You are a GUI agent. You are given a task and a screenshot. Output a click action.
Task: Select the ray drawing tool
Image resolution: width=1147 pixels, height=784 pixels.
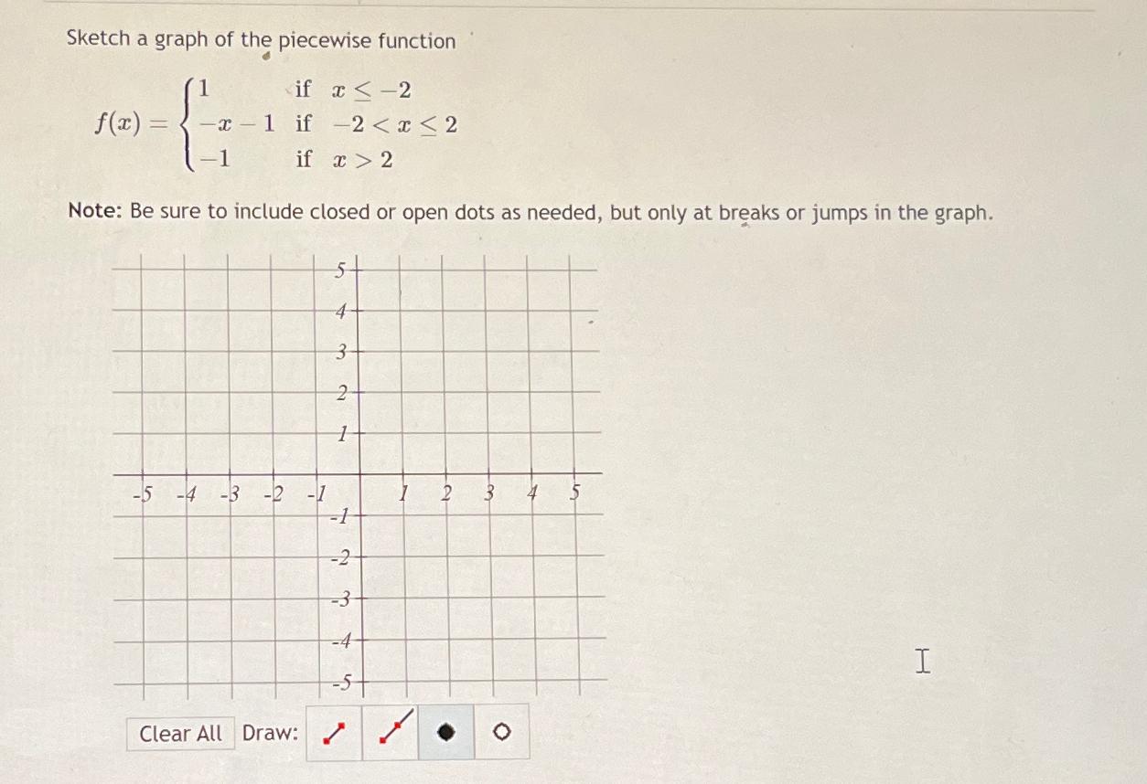click(x=389, y=733)
